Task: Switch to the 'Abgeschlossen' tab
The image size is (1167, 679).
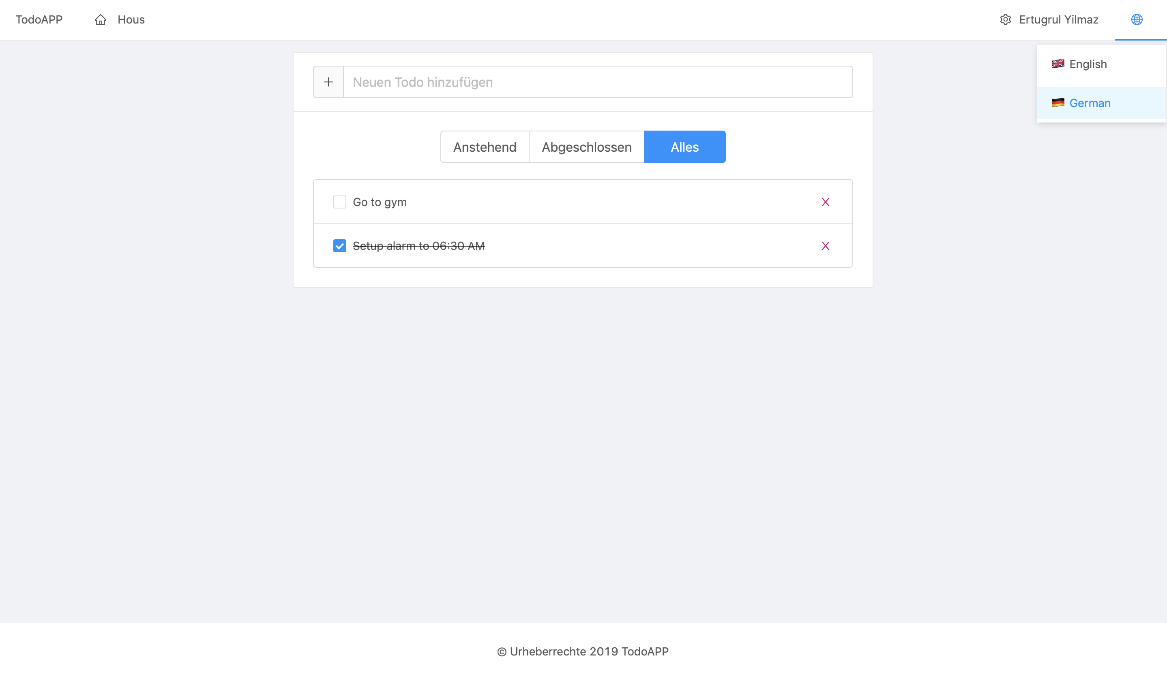Action: (x=586, y=147)
